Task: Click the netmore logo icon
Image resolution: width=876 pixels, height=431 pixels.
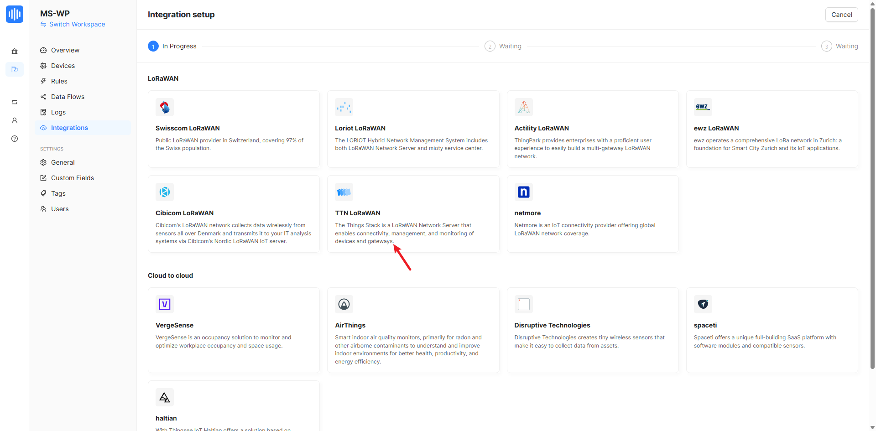Action: [x=524, y=192]
